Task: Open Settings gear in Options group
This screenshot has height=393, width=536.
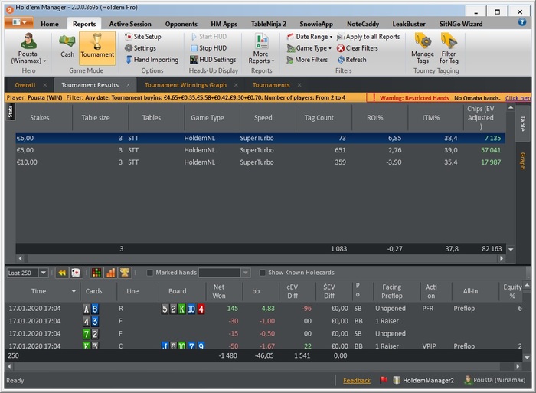Action: pyautogui.click(x=140, y=48)
